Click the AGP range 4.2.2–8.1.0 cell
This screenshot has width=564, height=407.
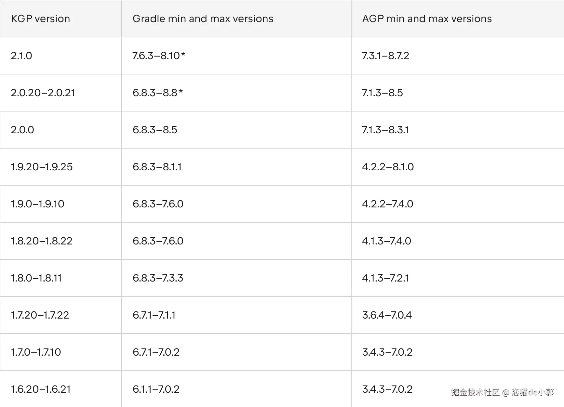(x=388, y=167)
